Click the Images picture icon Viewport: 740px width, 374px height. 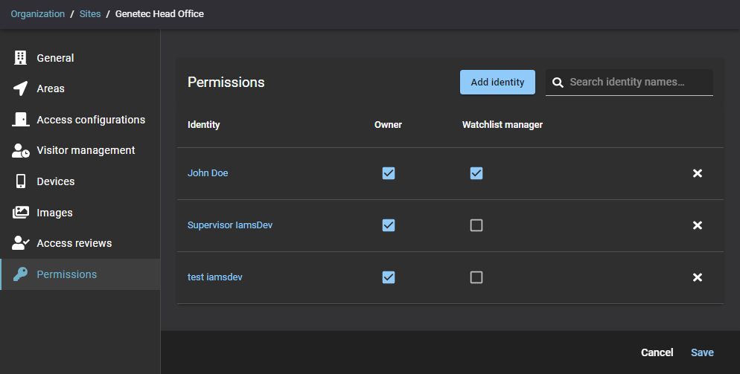pyautogui.click(x=21, y=213)
